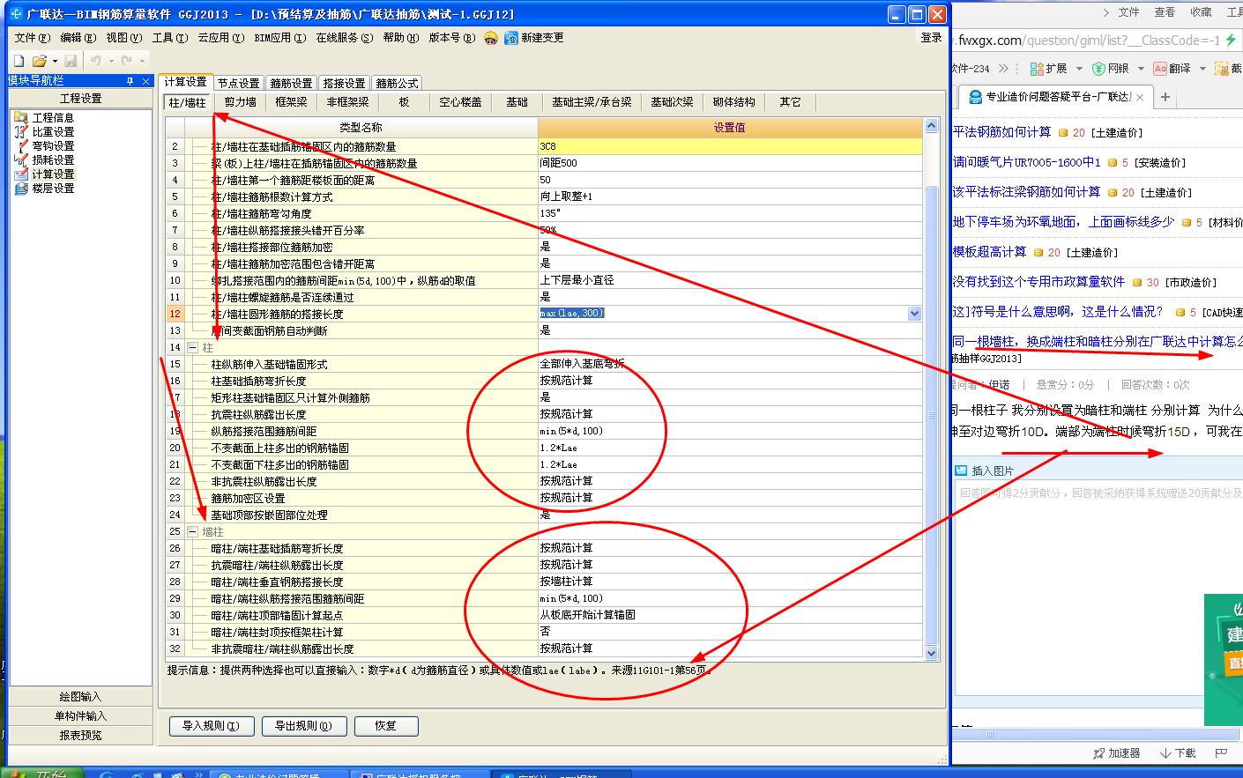
Task: Click 下载 in browser status bar
Action: pos(1179,753)
